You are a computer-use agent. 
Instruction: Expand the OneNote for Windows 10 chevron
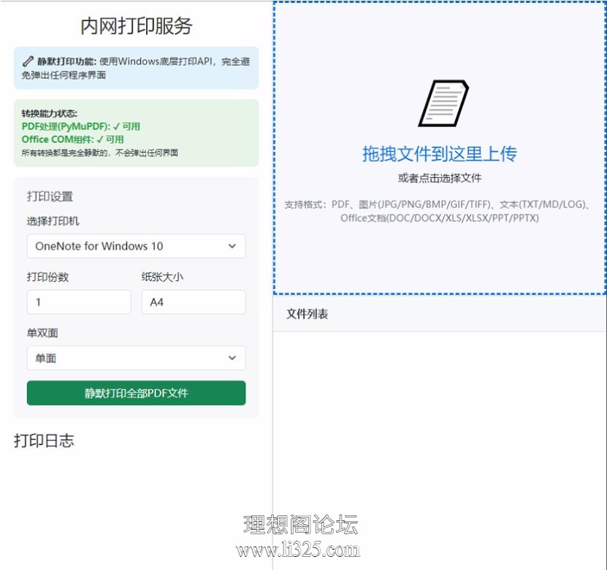232,246
